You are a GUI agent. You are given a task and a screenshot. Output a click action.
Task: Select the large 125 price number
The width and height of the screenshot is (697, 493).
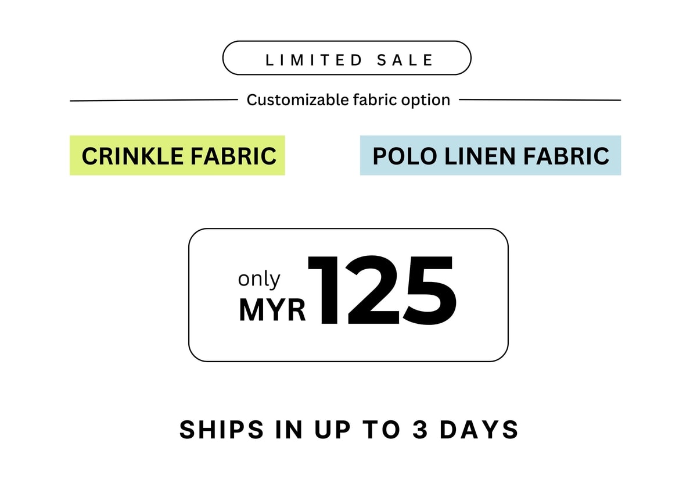click(x=382, y=290)
